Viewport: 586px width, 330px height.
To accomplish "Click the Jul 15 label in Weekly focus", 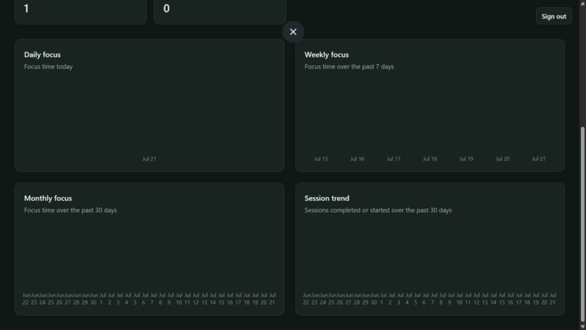I will (321, 159).
